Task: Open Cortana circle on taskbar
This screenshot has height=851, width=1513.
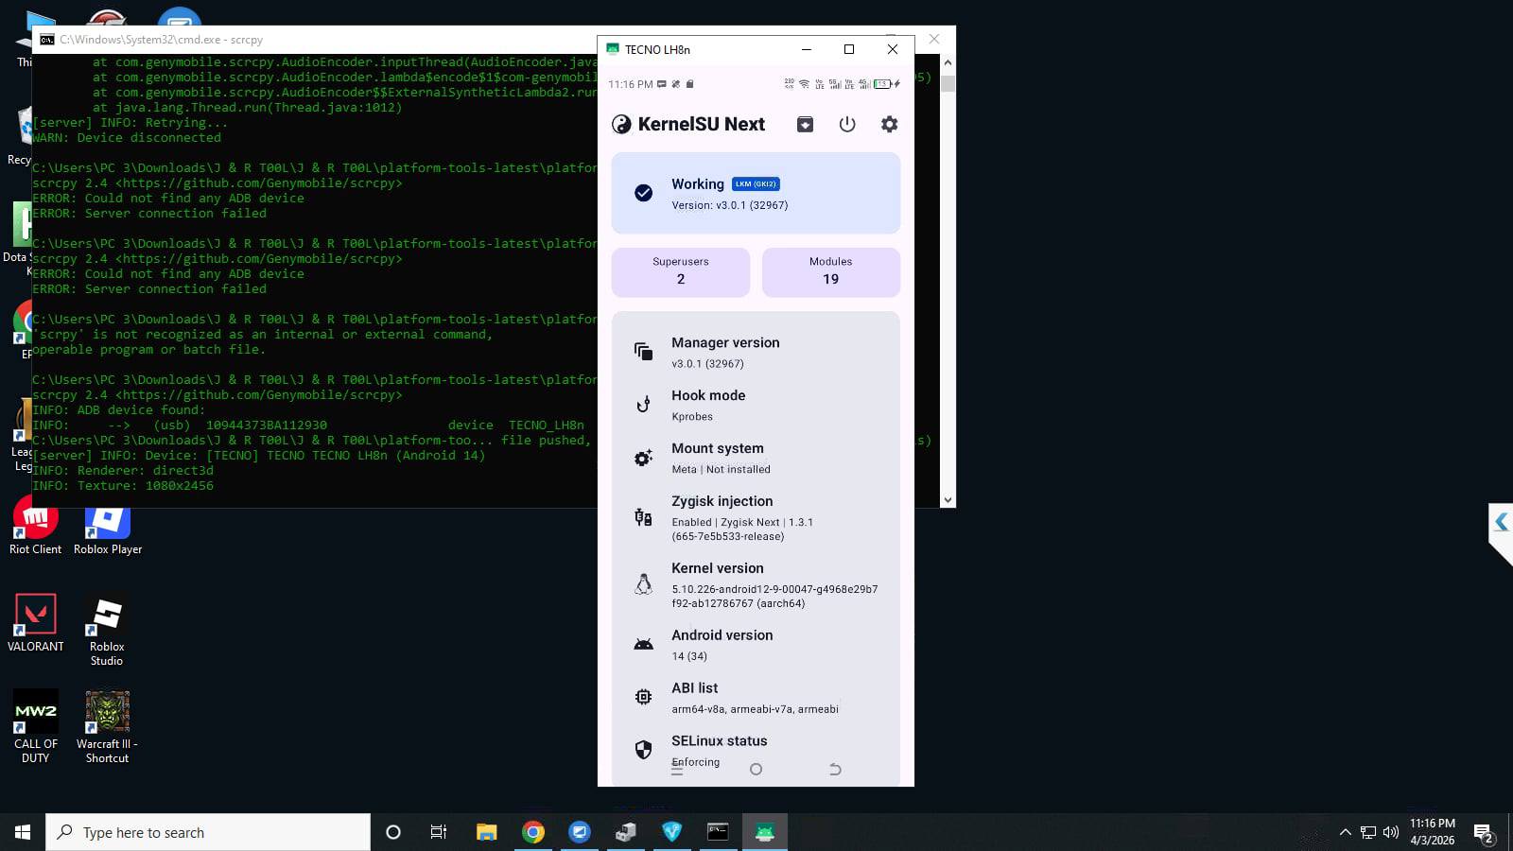Action: pos(393,832)
